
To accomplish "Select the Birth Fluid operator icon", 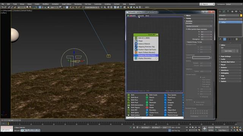I will [x=129, y=102].
